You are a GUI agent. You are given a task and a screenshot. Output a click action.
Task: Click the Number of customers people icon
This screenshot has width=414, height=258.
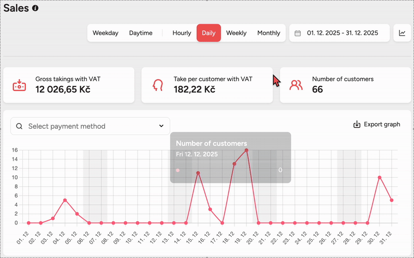click(x=296, y=85)
